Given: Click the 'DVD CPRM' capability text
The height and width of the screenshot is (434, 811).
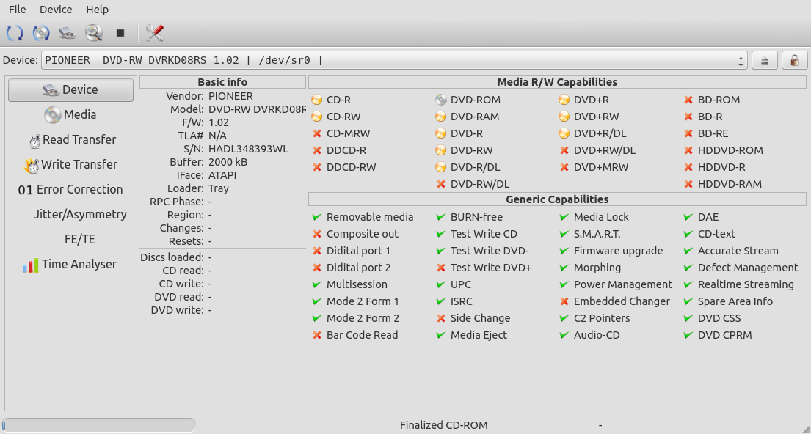Looking at the screenshot, I should (x=724, y=335).
